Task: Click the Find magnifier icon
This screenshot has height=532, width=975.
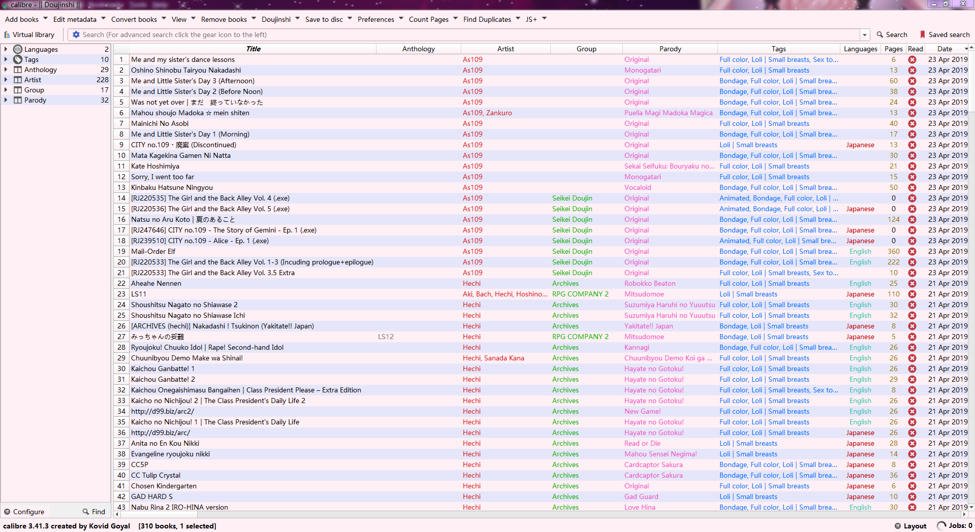Action: tap(86, 512)
